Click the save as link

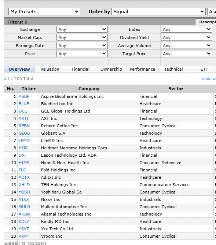coord(209,79)
